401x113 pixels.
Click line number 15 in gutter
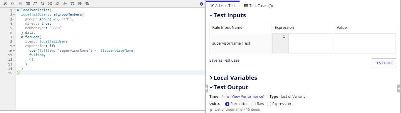click(10, 73)
